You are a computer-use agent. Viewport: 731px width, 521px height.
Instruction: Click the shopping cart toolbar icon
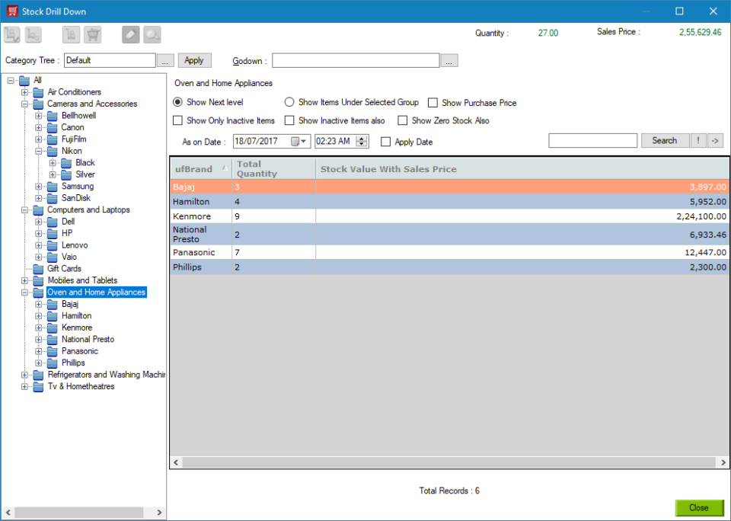pos(93,34)
